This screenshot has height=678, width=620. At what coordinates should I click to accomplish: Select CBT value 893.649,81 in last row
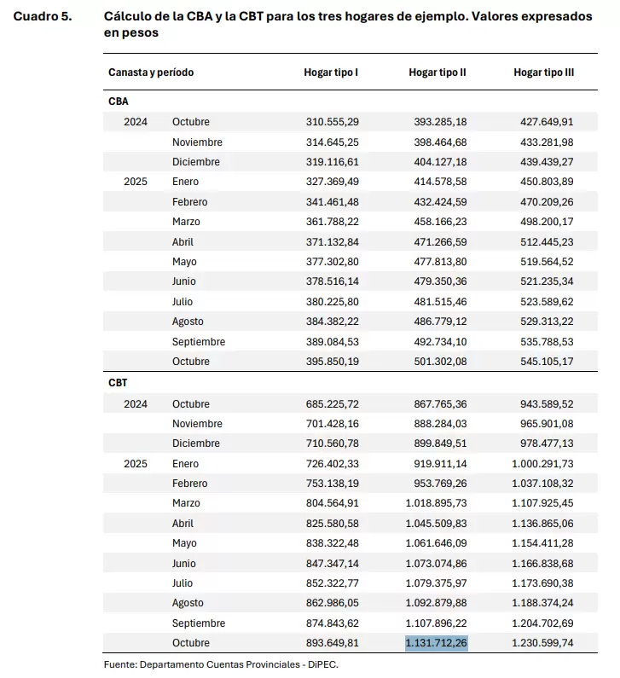pyautogui.click(x=333, y=643)
